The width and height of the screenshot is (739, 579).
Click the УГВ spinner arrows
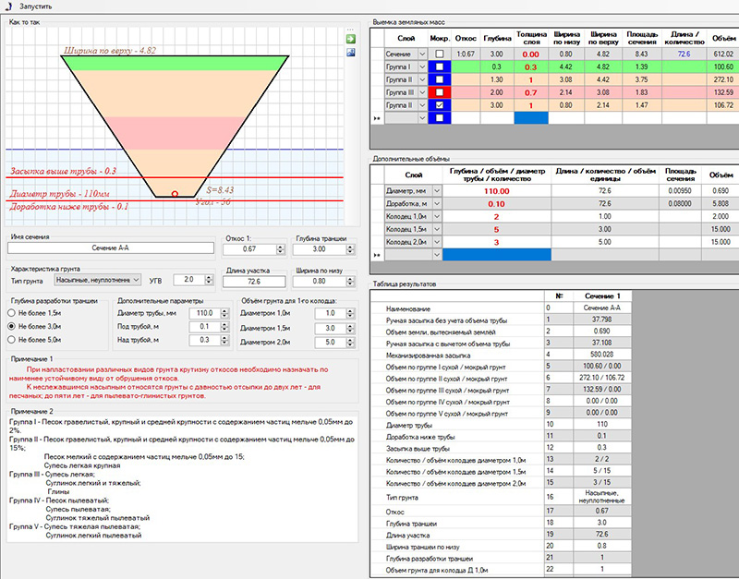click(x=209, y=280)
